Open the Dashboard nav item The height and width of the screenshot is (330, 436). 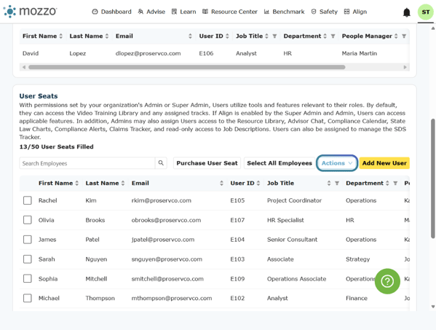(x=111, y=12)
